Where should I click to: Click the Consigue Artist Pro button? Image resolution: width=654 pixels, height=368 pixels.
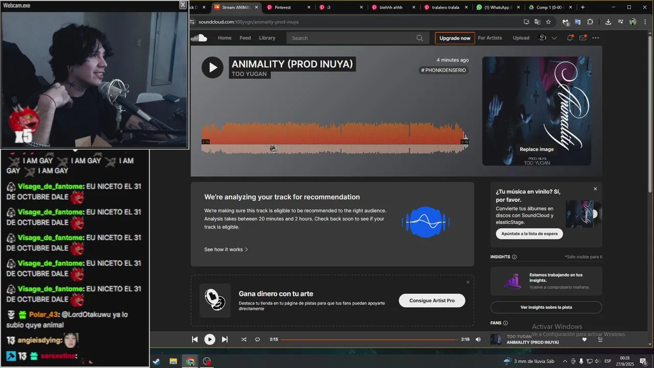[432, 301]
